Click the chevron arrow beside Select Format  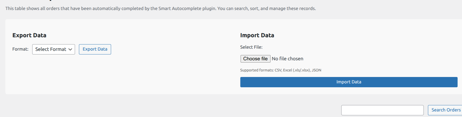(x=70, y=49)
